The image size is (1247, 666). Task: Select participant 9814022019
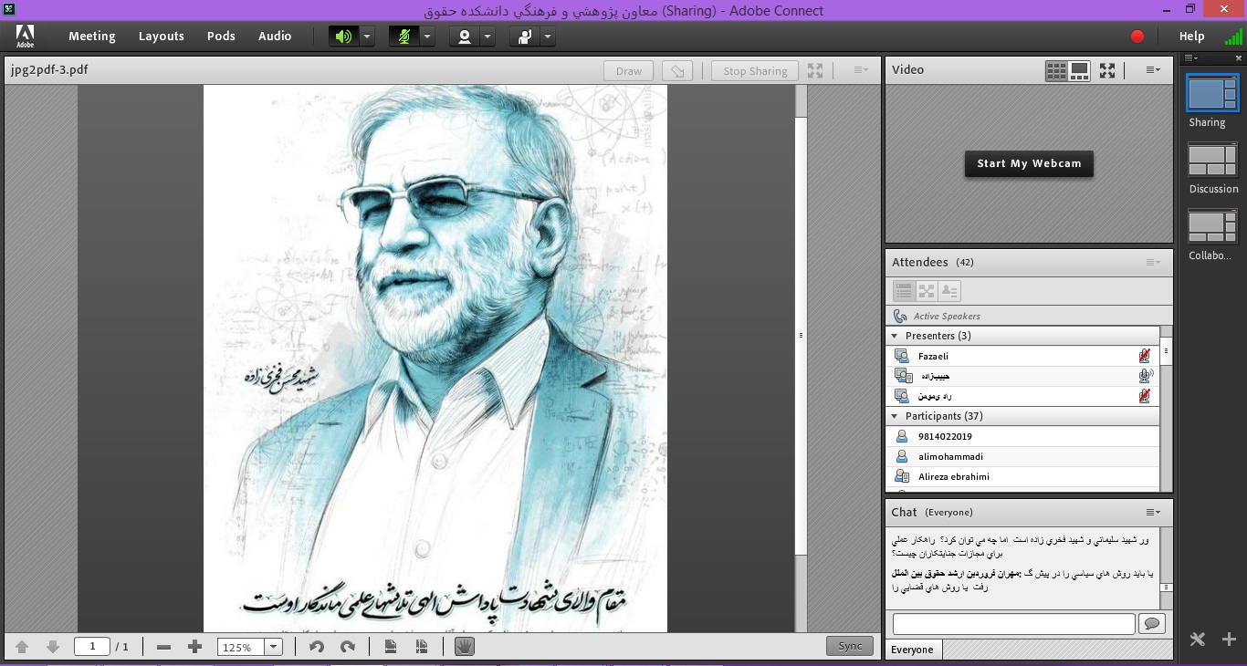(x=1022, y=436)
